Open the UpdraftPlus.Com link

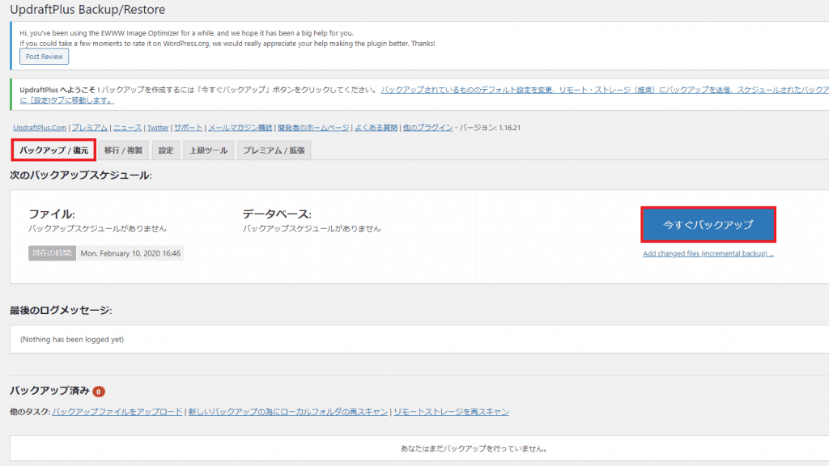coord(40,128)
